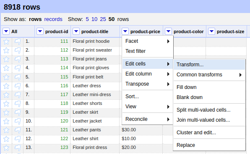This screenshot has height=154, width=250.
Task: Show 25 rows per page
Action: [x=103, y=19]
